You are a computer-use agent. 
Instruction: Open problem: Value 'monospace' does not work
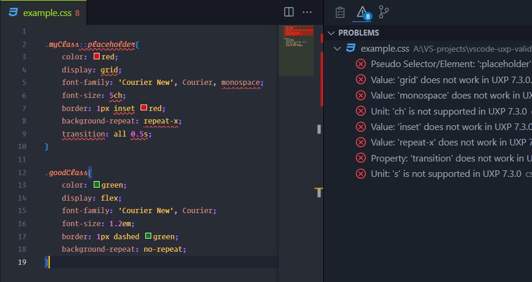pyautogui.click(x=451, y=96)
